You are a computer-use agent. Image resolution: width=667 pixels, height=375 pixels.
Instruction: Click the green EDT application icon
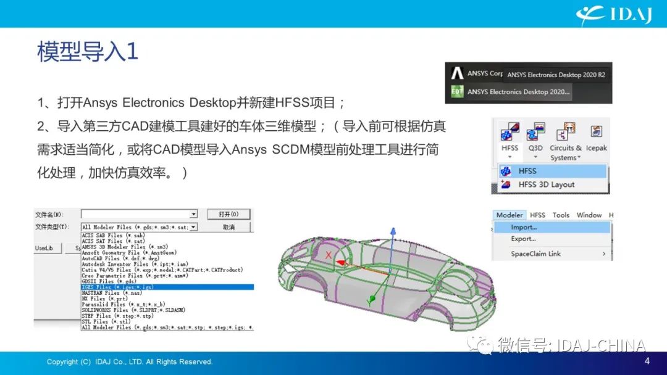[x=457, y=92]
